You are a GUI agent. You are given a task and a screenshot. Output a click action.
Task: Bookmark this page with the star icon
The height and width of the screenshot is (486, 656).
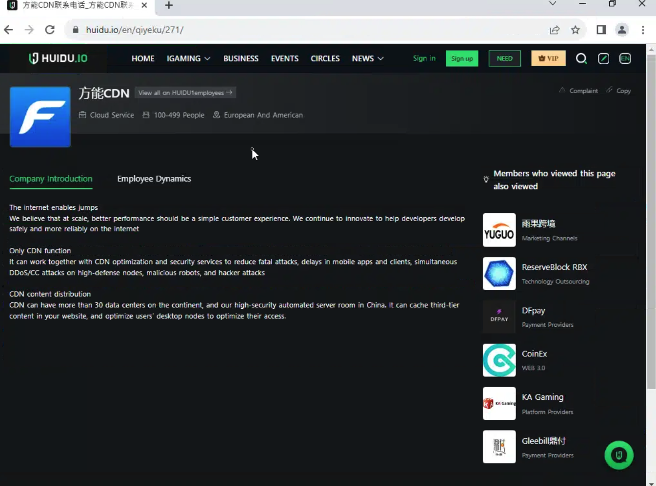coord(576,30)
